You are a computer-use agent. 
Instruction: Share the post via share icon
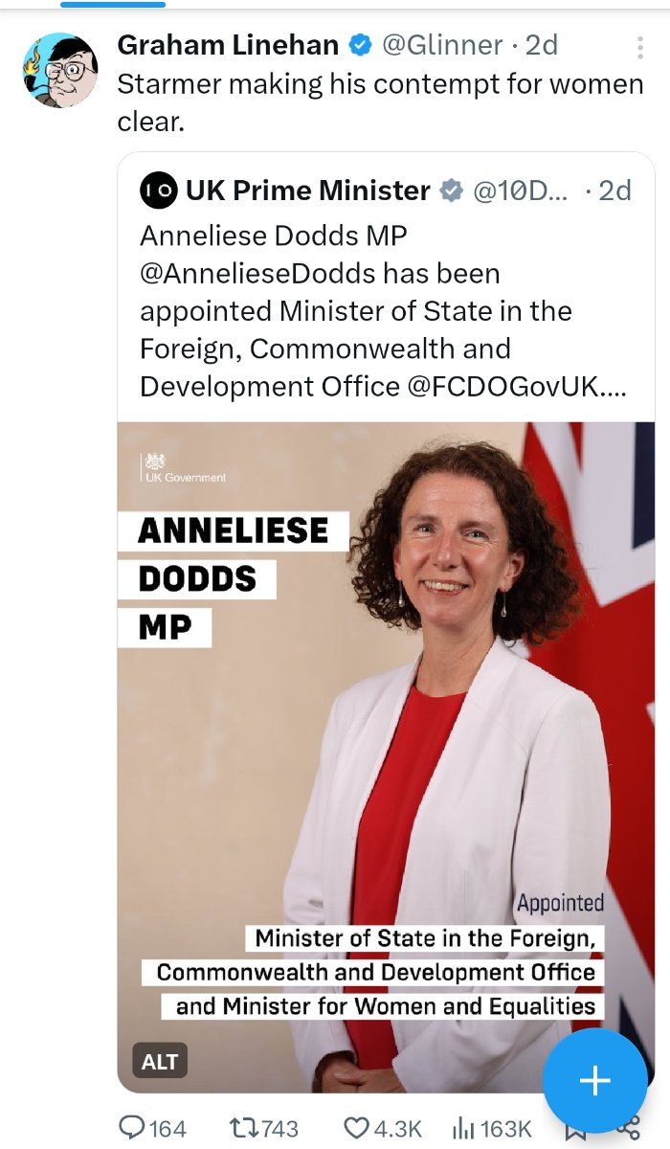629,1132
